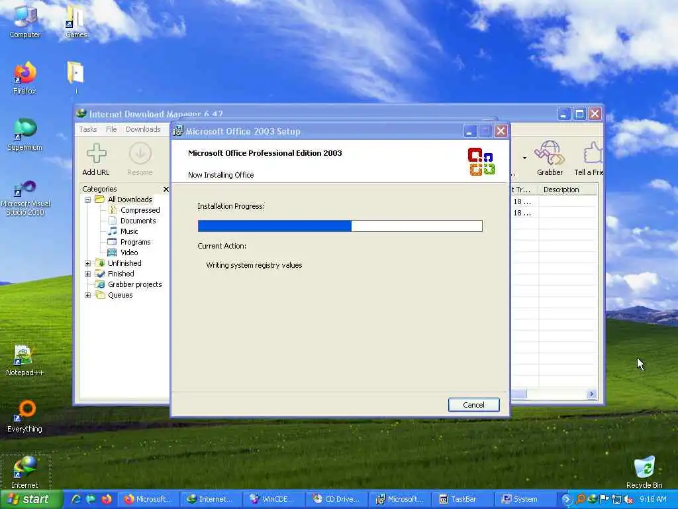Open the Everything search desktop shortcut
678x509 pixels.
(x=24, y=416)
